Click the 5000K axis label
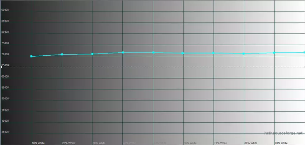 [5, 99]
